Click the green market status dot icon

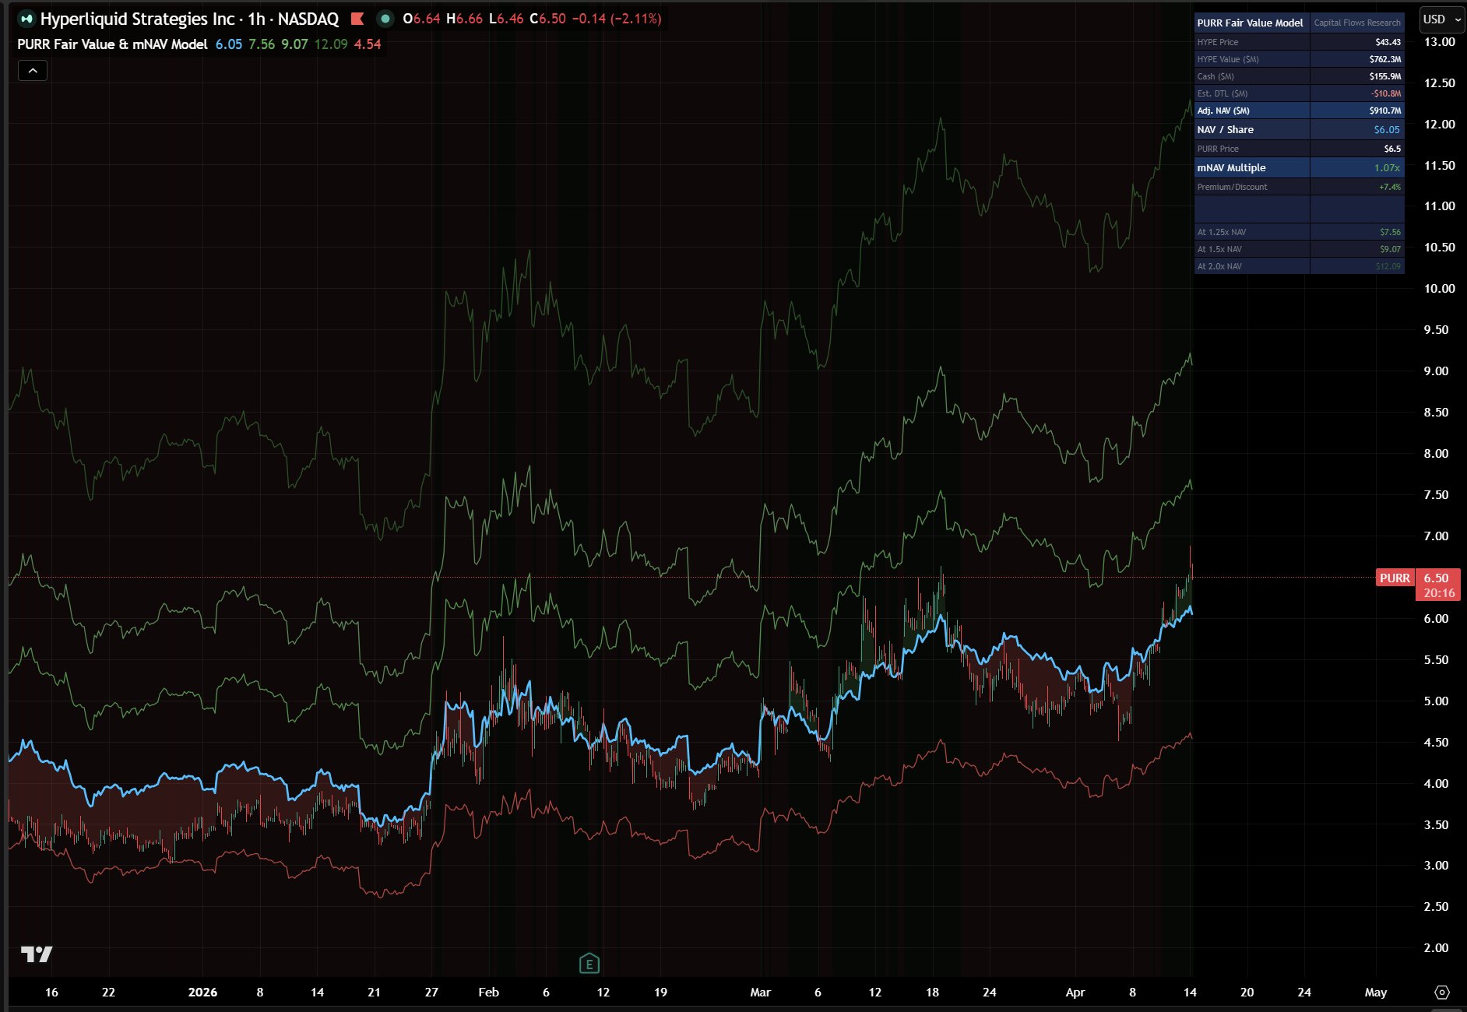tap(385, 19)
